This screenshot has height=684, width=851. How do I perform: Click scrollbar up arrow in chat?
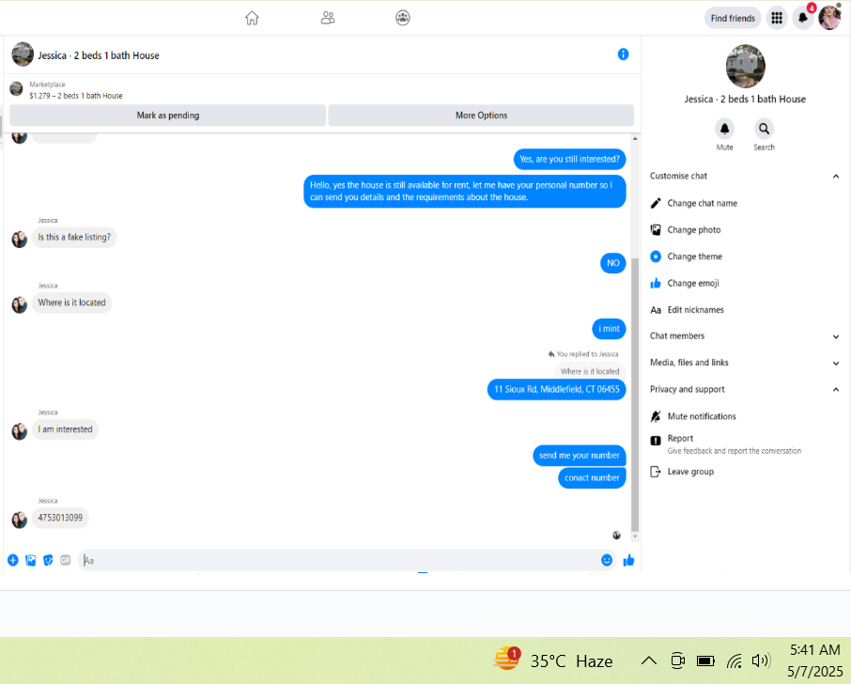(x=635, y=139)
